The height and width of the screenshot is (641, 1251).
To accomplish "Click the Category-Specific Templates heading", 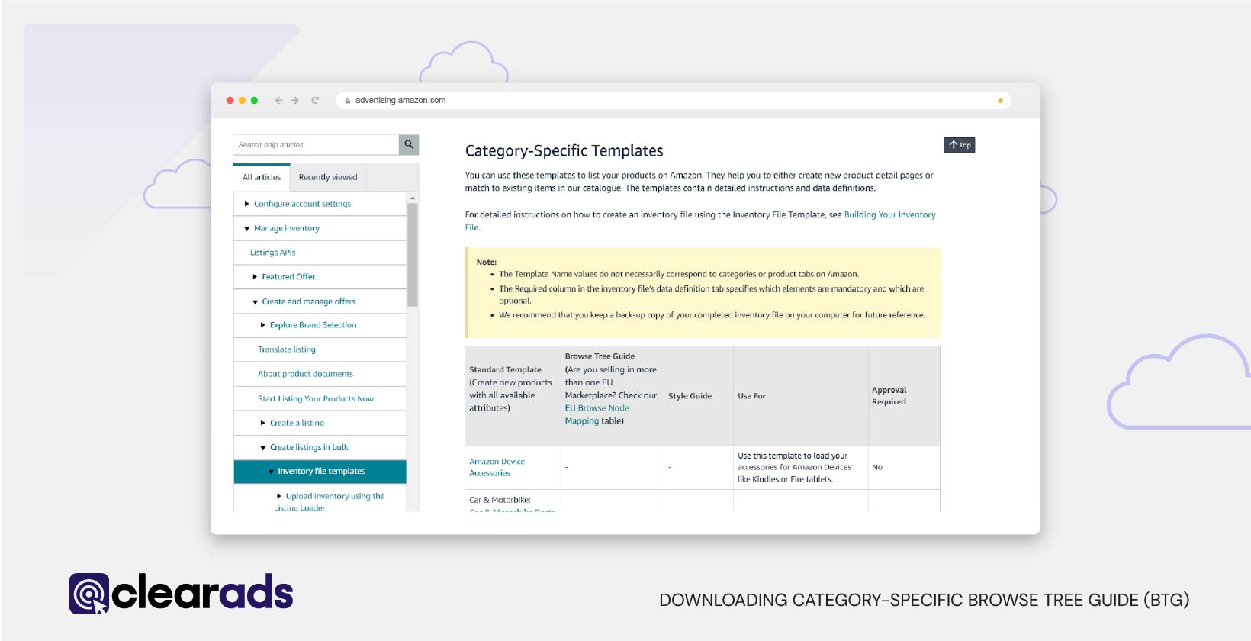I will point(564,151).
